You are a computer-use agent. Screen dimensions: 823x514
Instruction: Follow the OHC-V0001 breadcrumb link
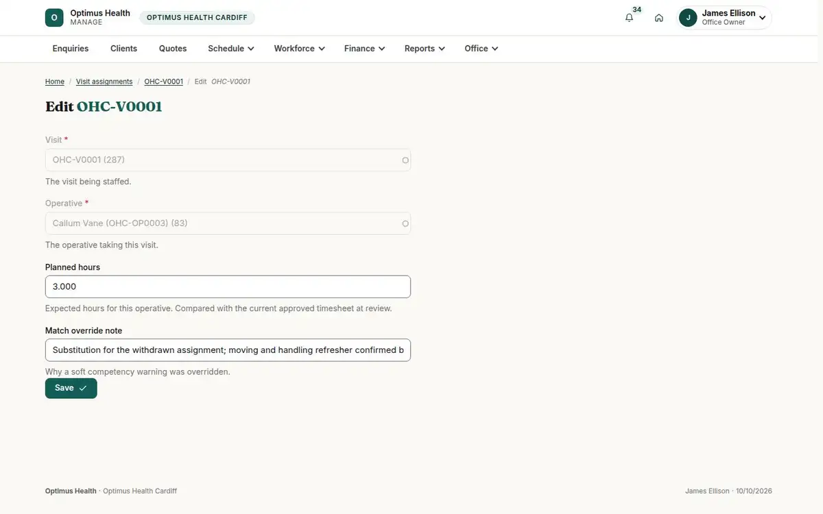click(x=163, y=82)
